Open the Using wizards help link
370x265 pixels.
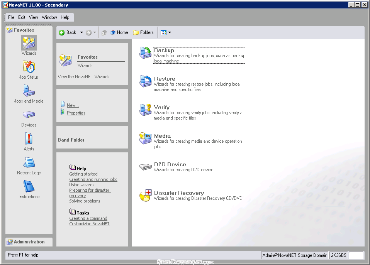[82, 185]
